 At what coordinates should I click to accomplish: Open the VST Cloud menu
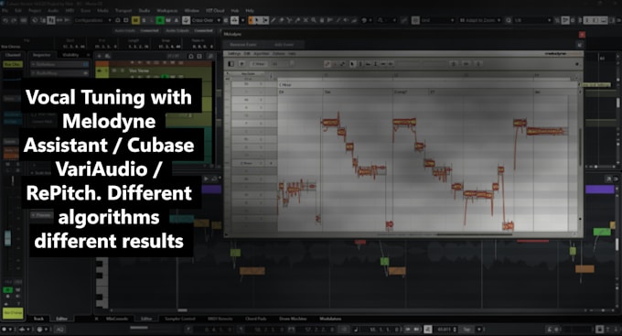215,11
